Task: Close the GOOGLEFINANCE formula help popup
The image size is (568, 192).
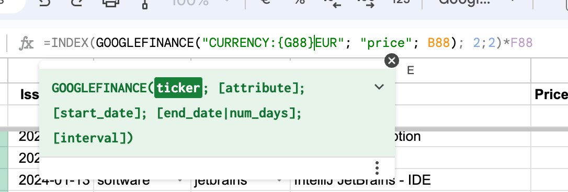Action: click(x=391, y=61)
